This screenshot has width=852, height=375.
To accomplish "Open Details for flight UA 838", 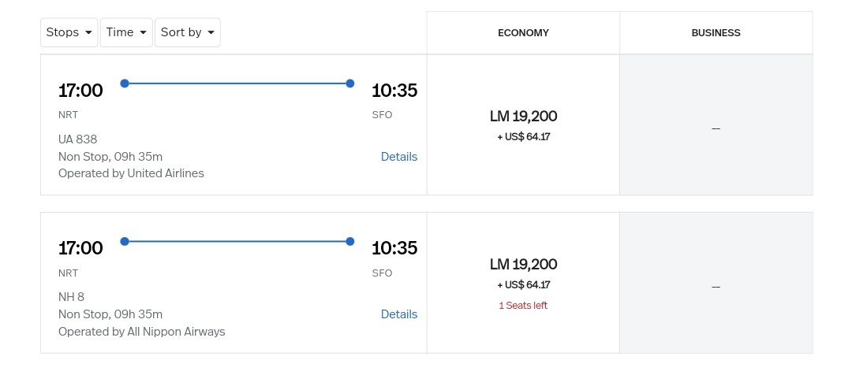I will pos(398,157).
